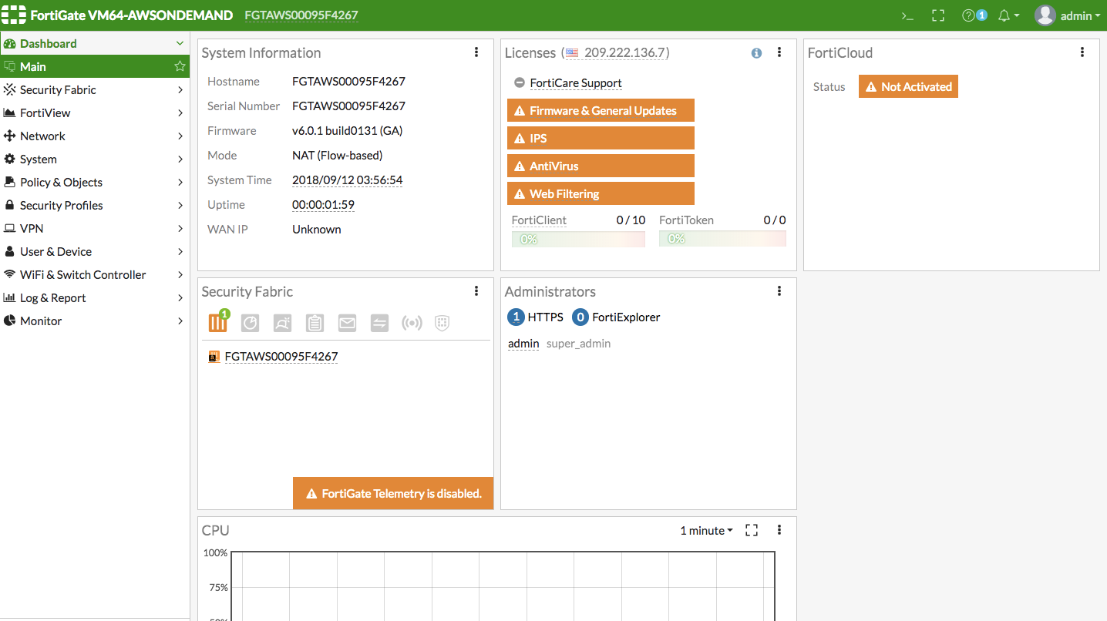Viewport: 1107px width, 621px height.
Task: Open Administrators widget options menu
Action: click(779, 291)
